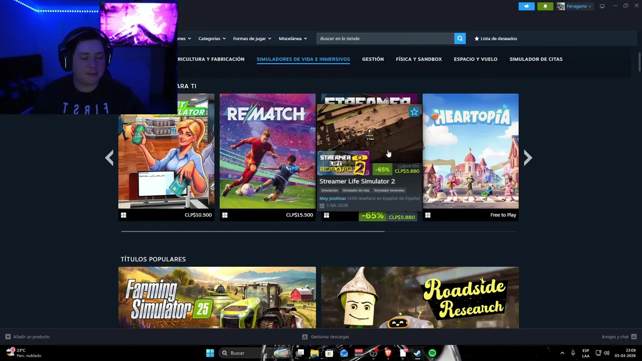642x361 pixels.
Task: Open 'Gestionar descargas'
Action: pos(326,337)
